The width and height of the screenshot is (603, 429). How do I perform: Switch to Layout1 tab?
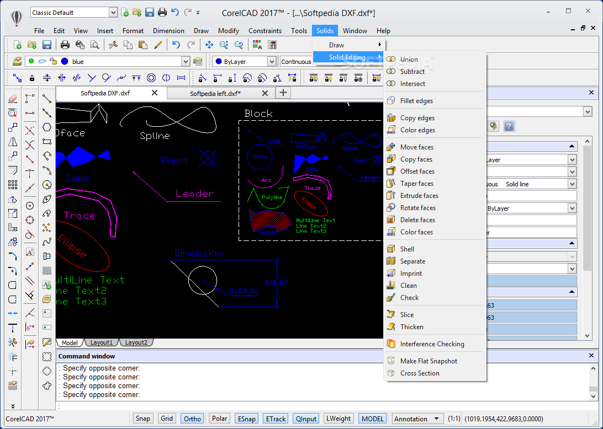click(x=102, y=342)
